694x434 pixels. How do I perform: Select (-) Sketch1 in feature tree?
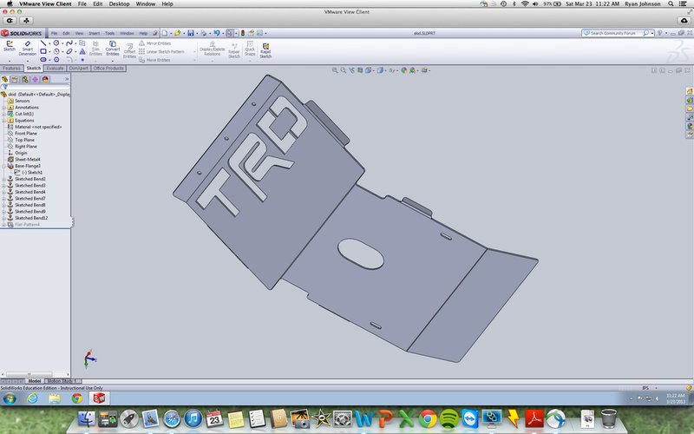point(32,172)
